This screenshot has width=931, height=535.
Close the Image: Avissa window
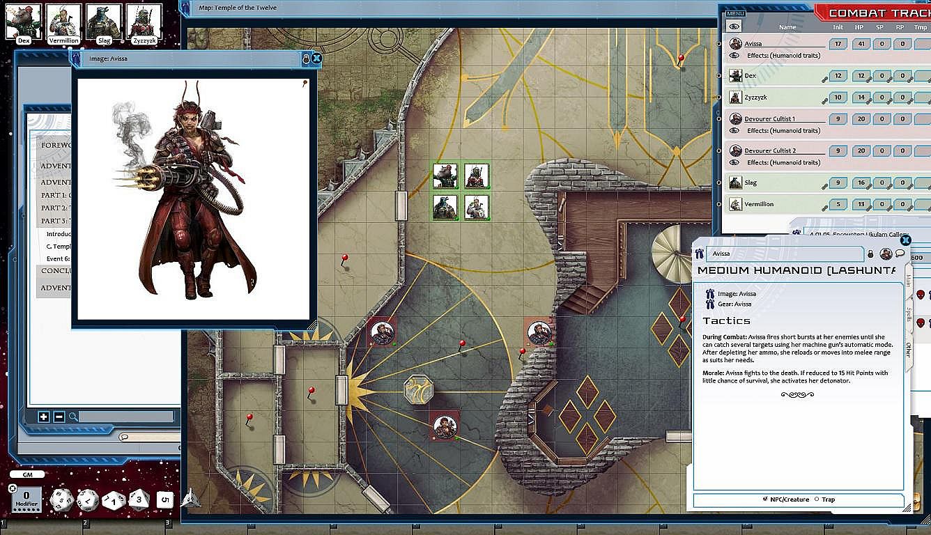pos(316,59)
